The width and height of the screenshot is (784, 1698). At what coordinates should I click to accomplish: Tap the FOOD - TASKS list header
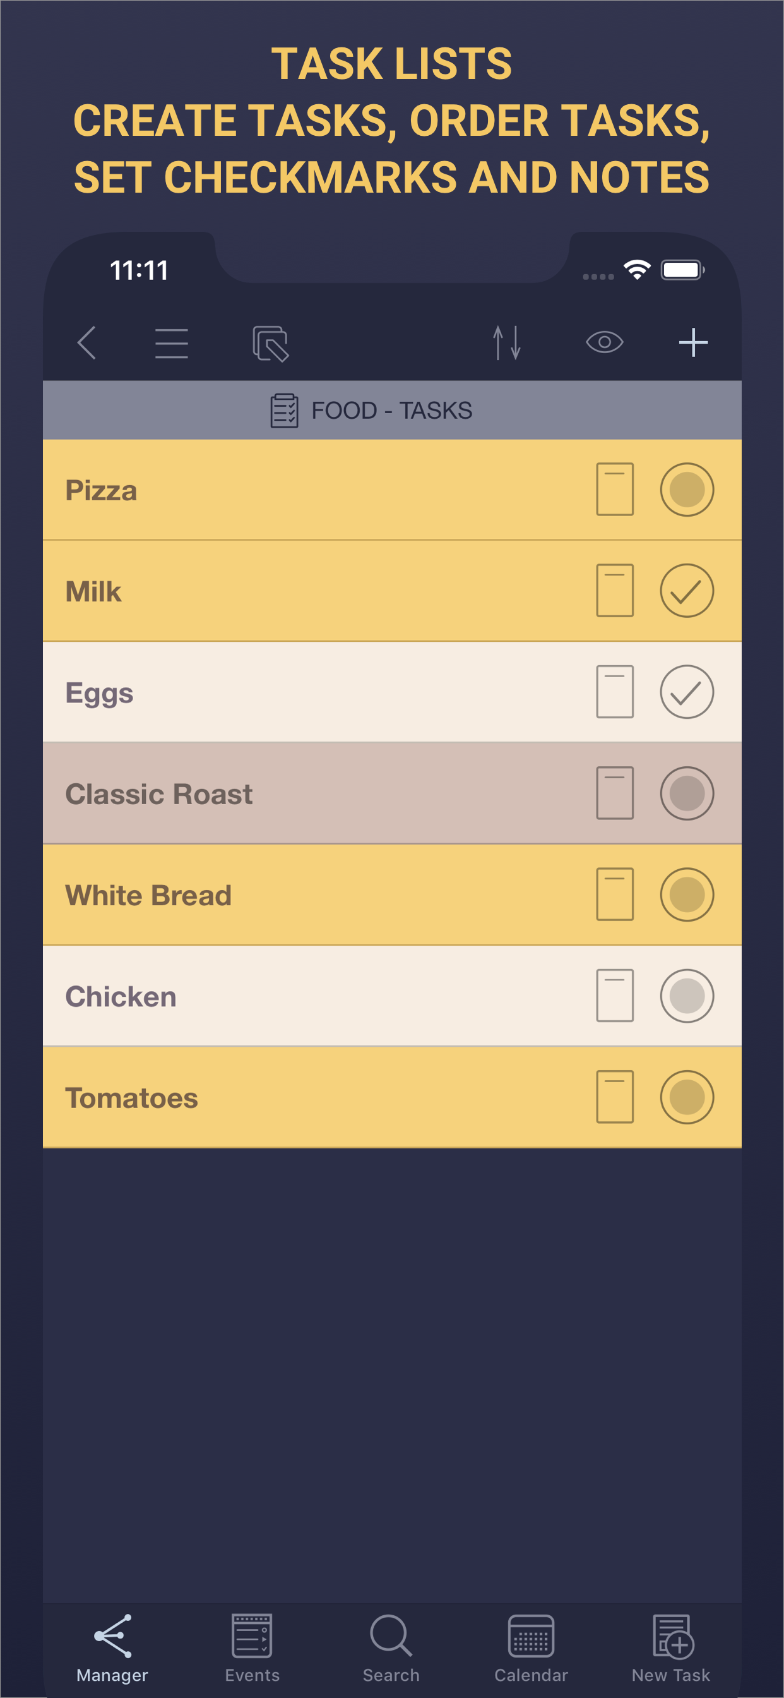[x=392, y=411]
